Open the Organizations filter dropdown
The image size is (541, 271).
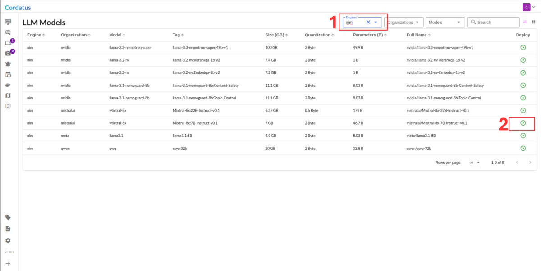[x=404, y=22]
